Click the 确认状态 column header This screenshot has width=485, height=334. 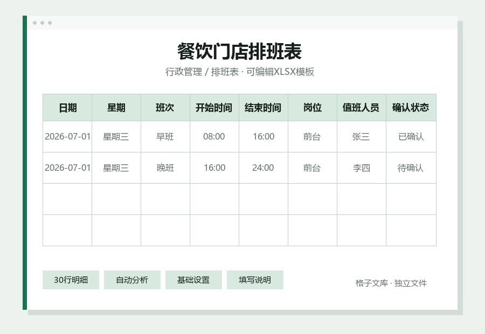pos(411,108)
